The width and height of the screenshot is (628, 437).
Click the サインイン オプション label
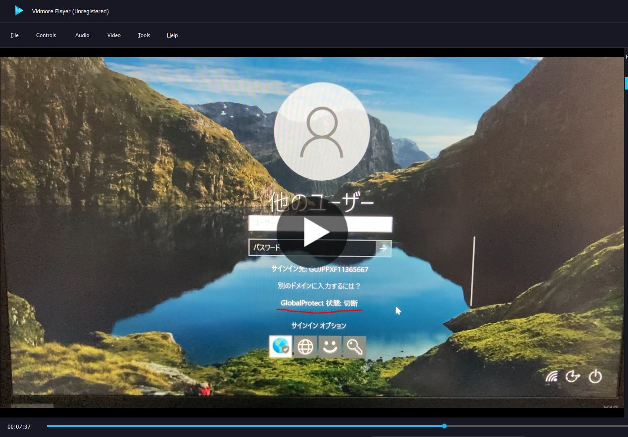point(319,325)
